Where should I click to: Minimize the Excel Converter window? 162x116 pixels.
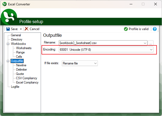[x=131, y=4]
